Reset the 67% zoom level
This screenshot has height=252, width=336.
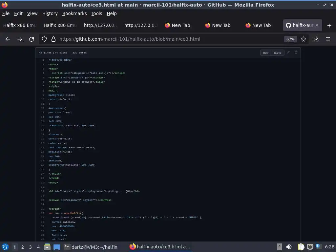(x=290, y=39)
